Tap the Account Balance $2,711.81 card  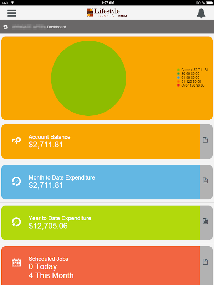coord(100,141)
